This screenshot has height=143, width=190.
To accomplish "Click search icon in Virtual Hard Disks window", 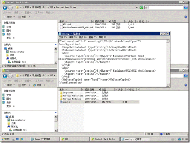I will click(185, 8).
